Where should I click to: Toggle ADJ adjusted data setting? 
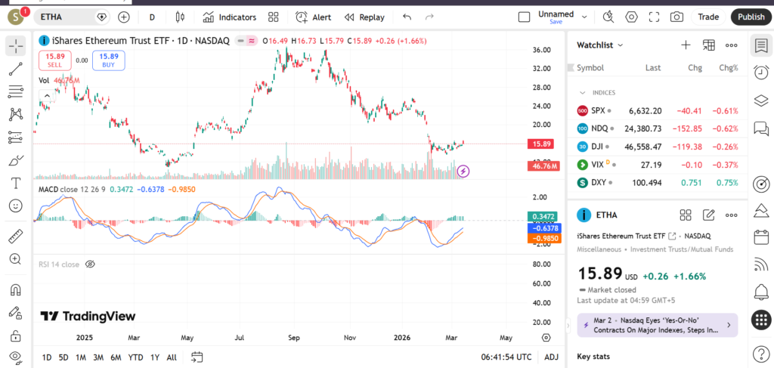pos(552,357)
